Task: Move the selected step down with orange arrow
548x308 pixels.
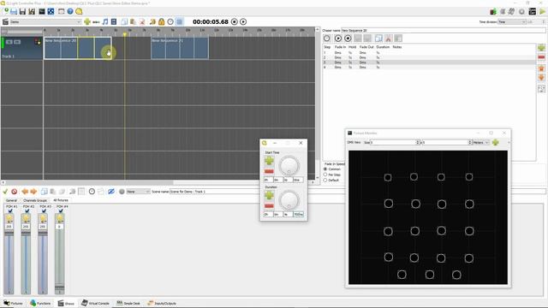Action: click(541, 78)
